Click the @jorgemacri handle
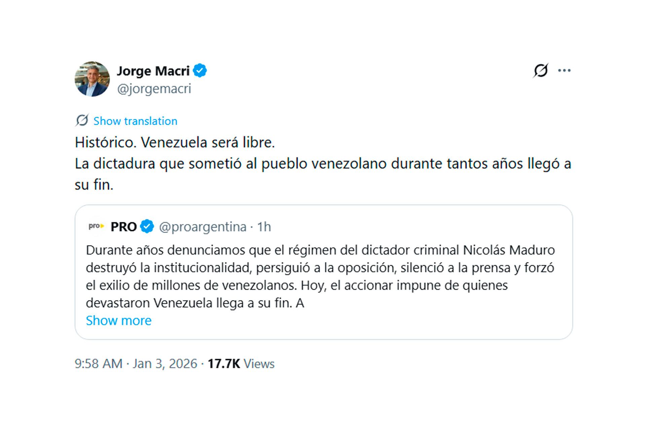The width and height of the screenshot is (646, 438). (154, 89)
